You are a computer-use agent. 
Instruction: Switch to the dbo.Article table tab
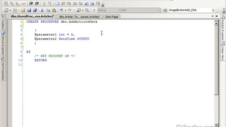point(79,17)
